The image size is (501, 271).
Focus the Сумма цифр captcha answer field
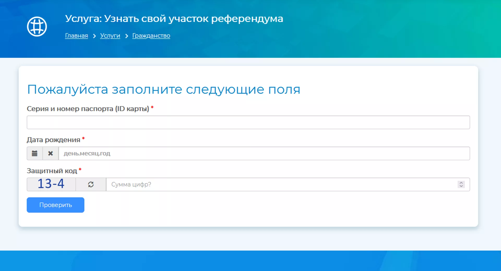288,184
